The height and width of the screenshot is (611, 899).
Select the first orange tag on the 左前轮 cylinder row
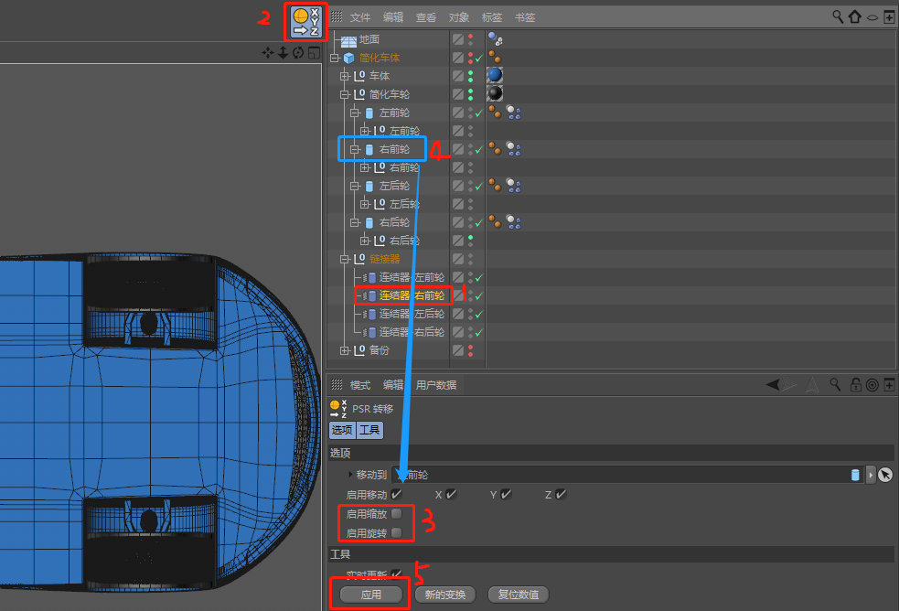click(x=495, y=112)
